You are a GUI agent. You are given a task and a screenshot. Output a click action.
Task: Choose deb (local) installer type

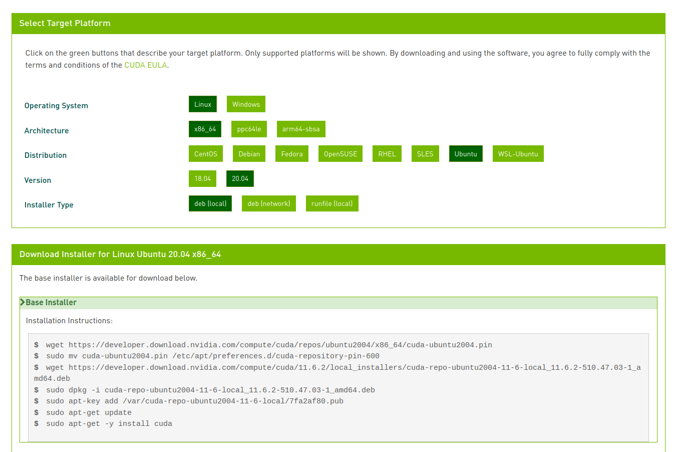210,203
